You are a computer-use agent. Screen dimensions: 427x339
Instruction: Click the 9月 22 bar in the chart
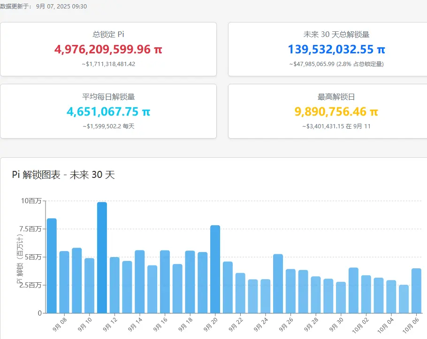tap(240, 293)
